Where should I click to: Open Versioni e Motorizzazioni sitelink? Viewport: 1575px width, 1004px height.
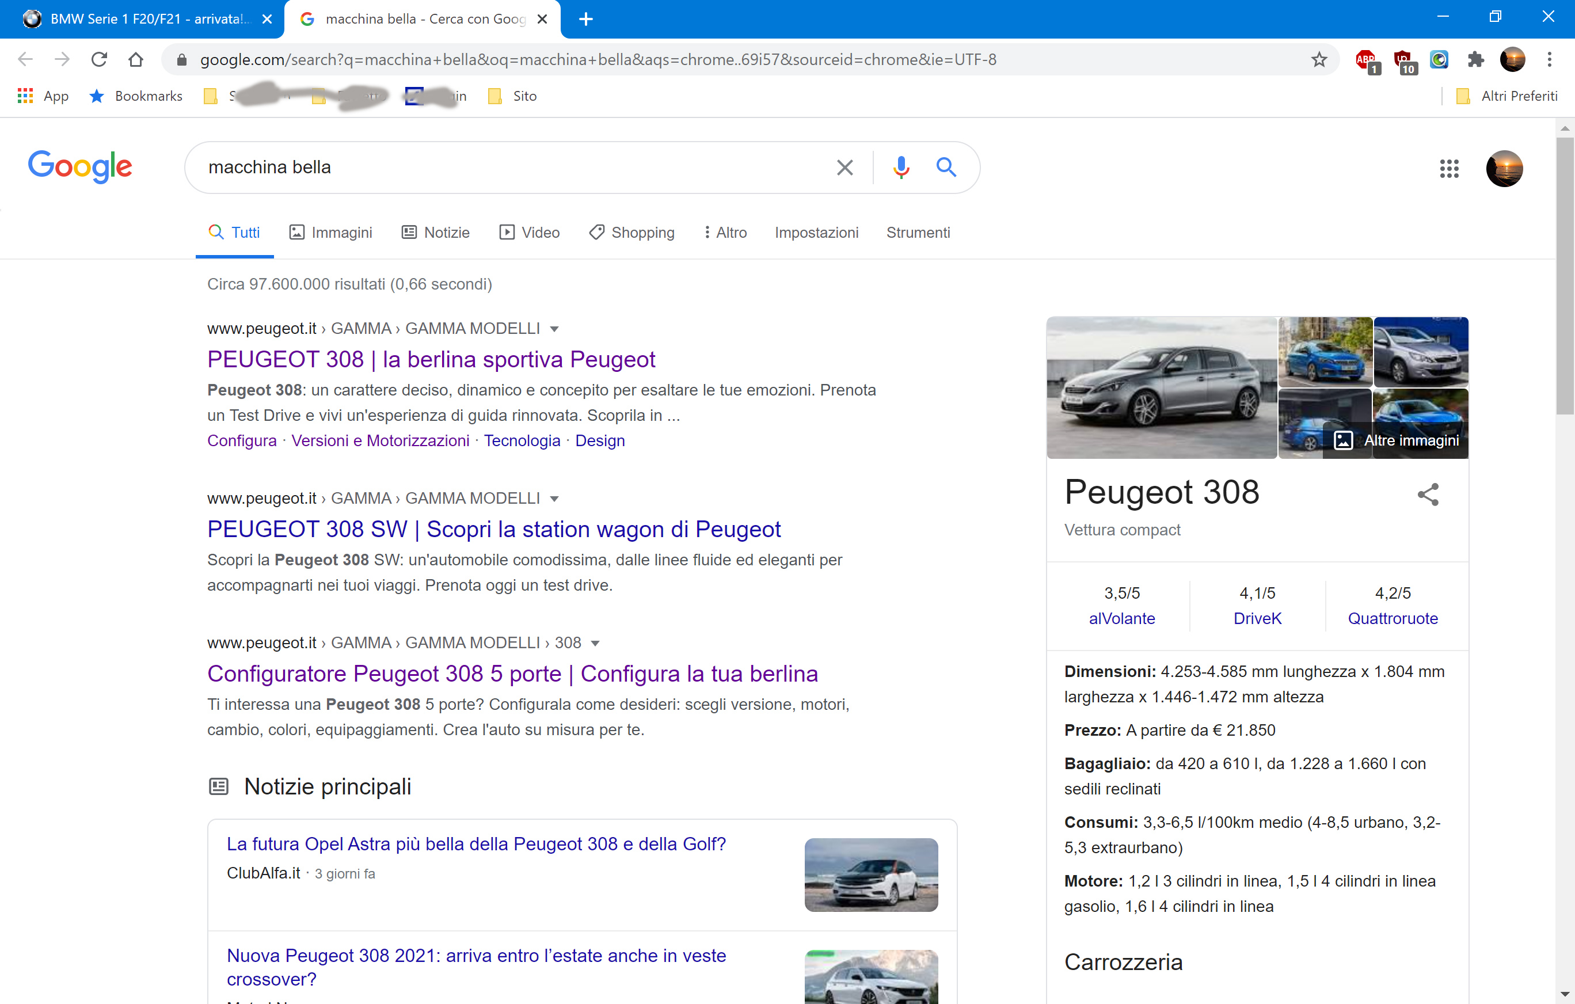pos(380,441)
